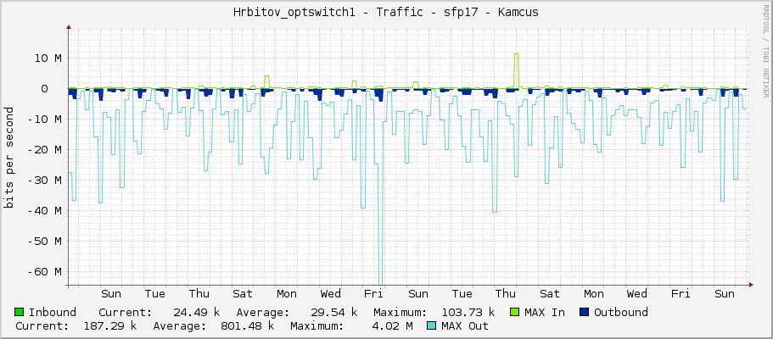Click the Outbound current value 187.29 k
The width and height of the screenshot is (773, 339).
click(109, 325)
